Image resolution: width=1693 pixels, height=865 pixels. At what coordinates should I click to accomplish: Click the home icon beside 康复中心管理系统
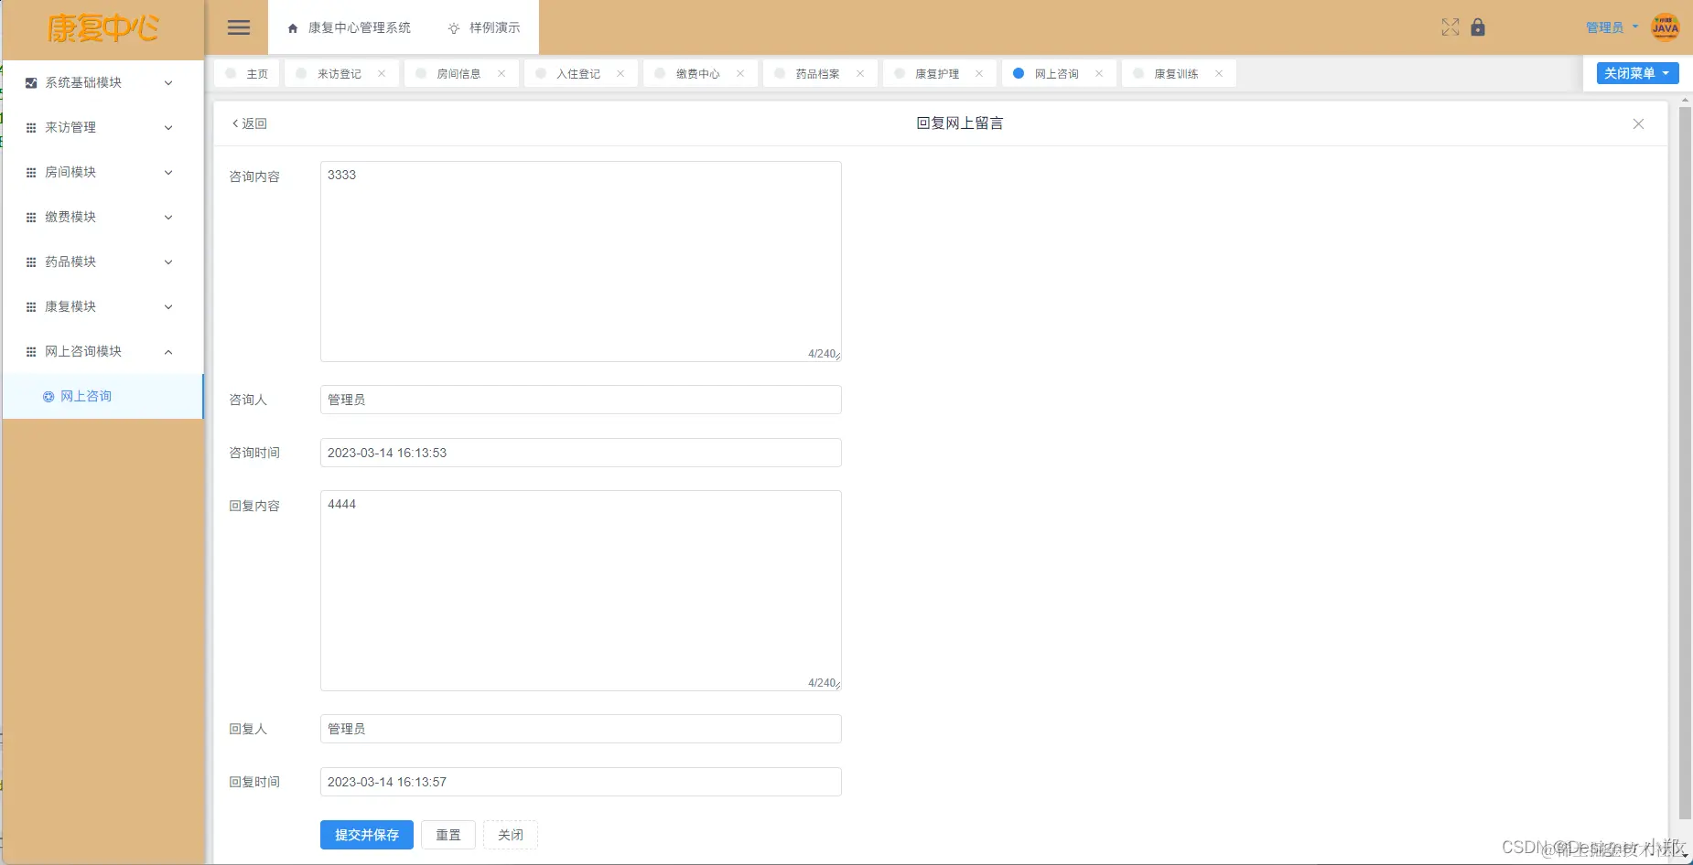pos(293,28)
